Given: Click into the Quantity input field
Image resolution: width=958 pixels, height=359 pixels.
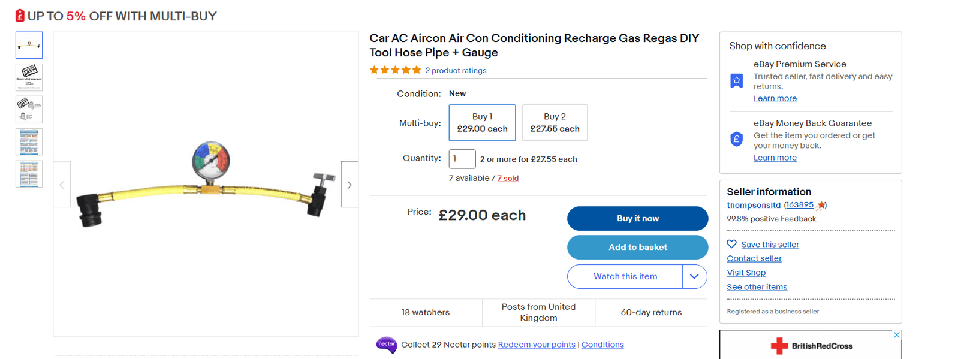Looking at the screenshot, I should pos(462,159).
